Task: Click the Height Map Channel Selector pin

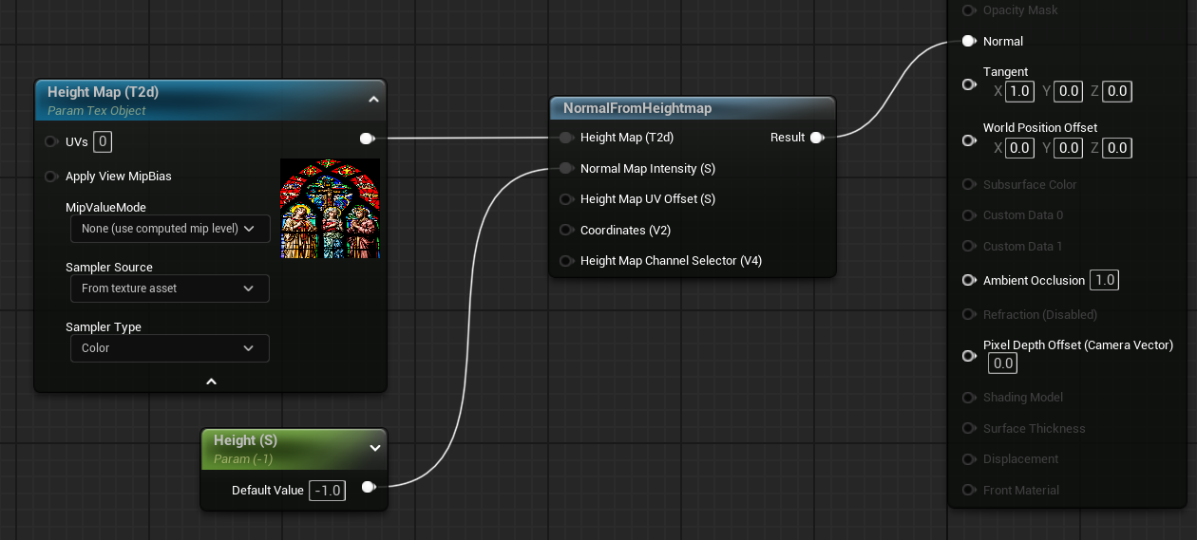Action: point(566,261)
